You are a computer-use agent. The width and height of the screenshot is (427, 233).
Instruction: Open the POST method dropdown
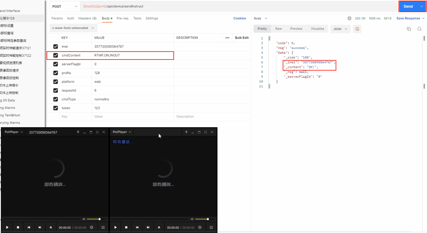click(65, 6)
